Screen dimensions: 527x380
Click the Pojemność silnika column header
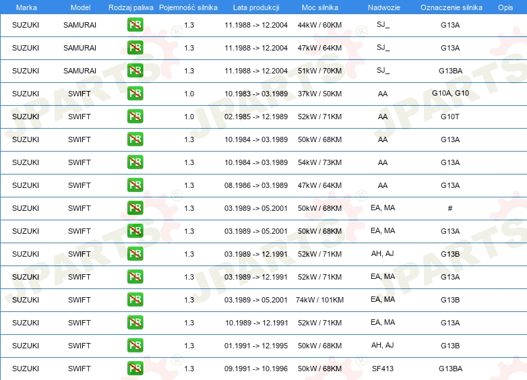coord(188,7)
